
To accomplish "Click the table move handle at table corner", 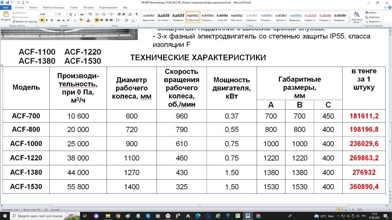I will pyautogui.click(x=2, y=65).
